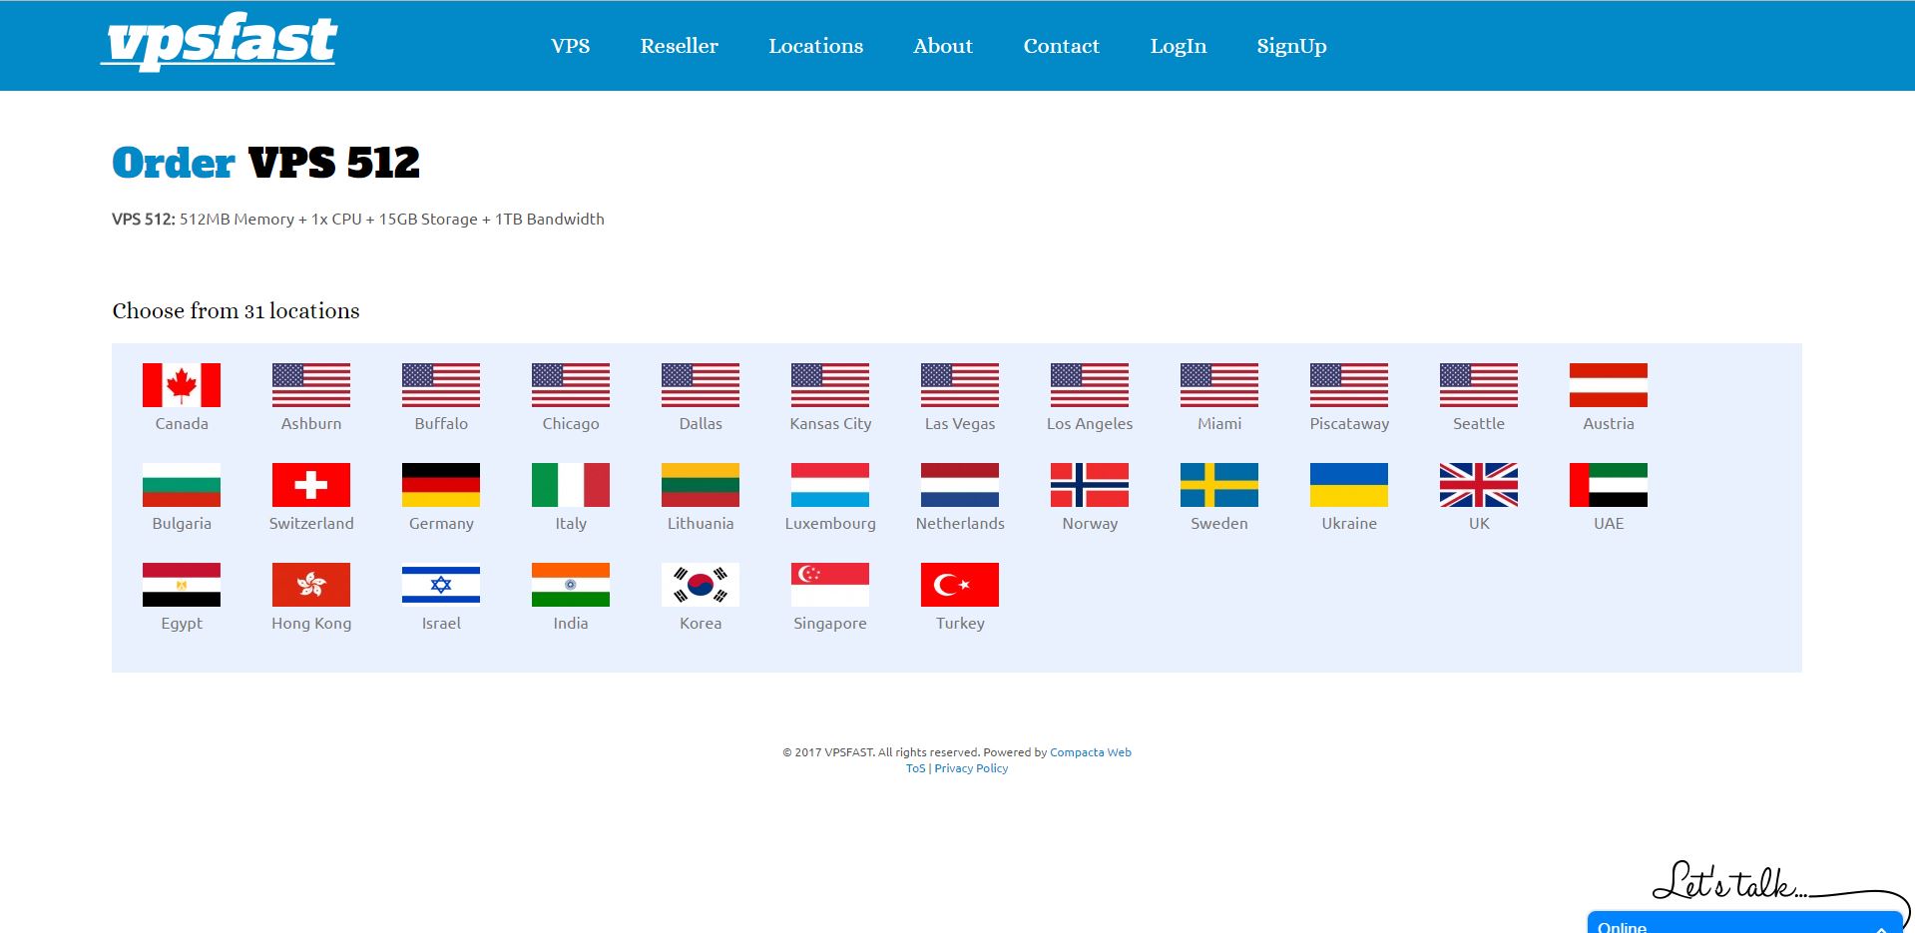Choose the Turkey flag

pyautogui.click(x=960, y=585)
